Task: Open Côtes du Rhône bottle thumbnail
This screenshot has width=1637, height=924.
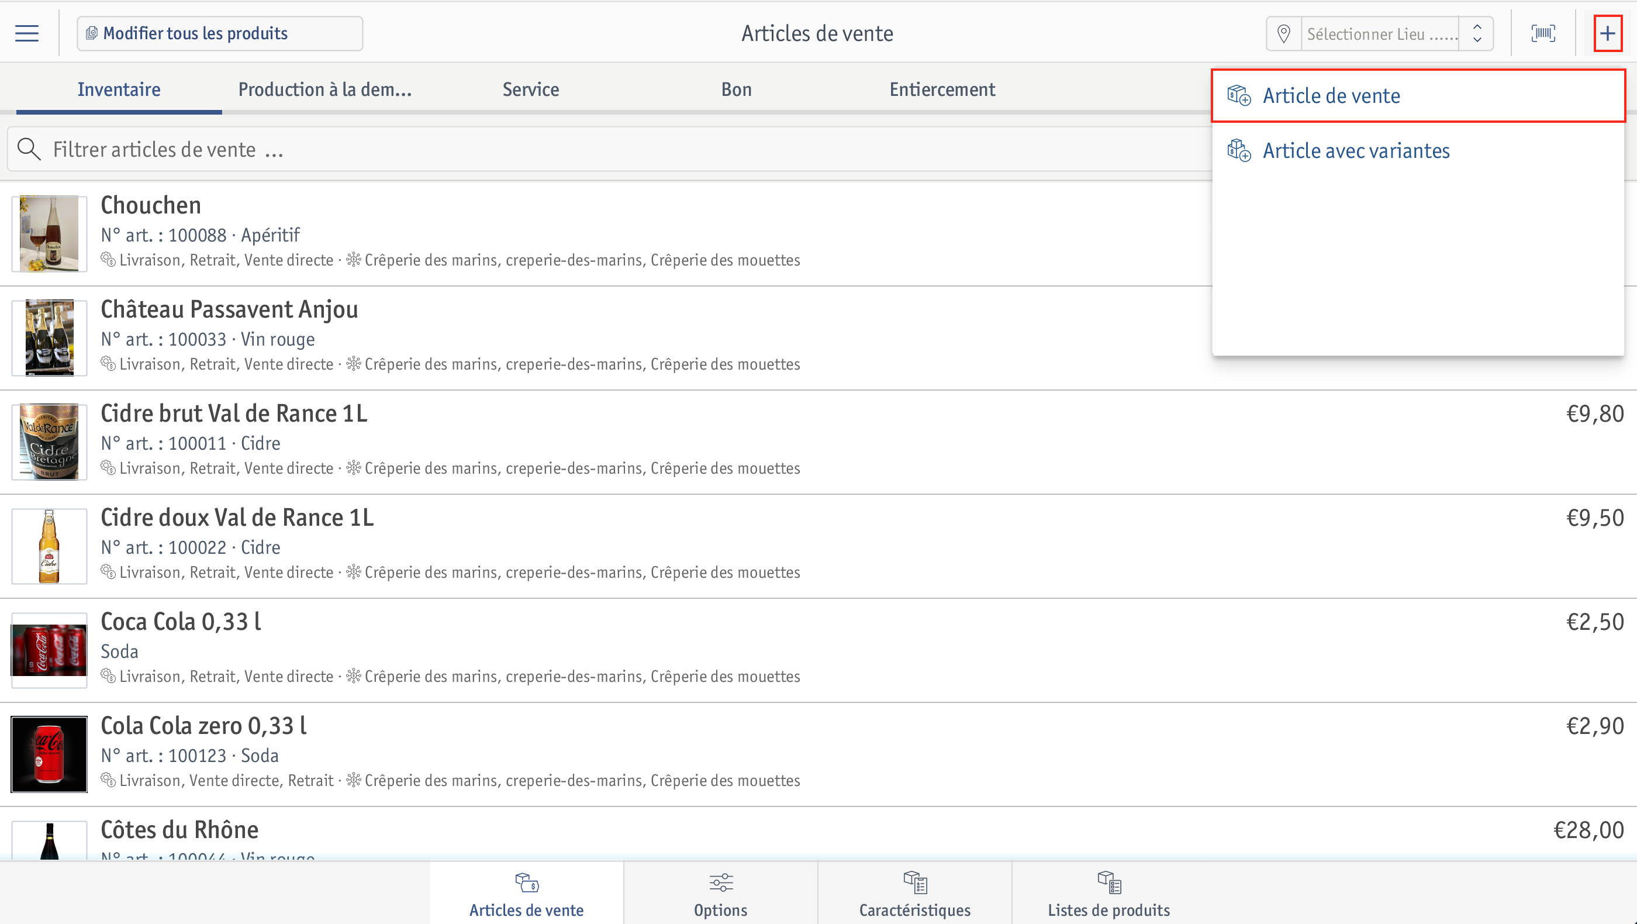Action: [x=49, y=840]
